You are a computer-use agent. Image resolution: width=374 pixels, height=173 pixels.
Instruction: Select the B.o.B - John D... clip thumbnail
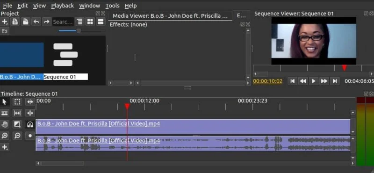tap(22, 55)
